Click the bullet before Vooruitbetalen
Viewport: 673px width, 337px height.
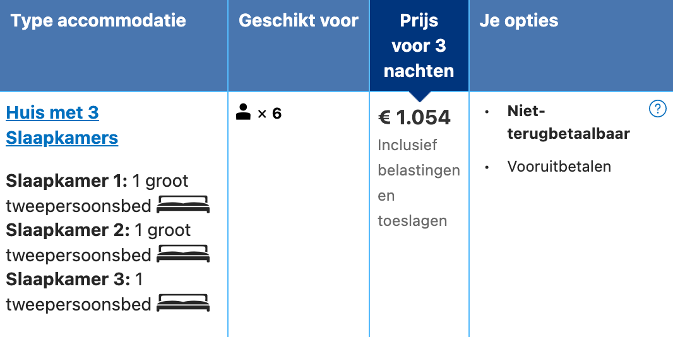[487, 167]
